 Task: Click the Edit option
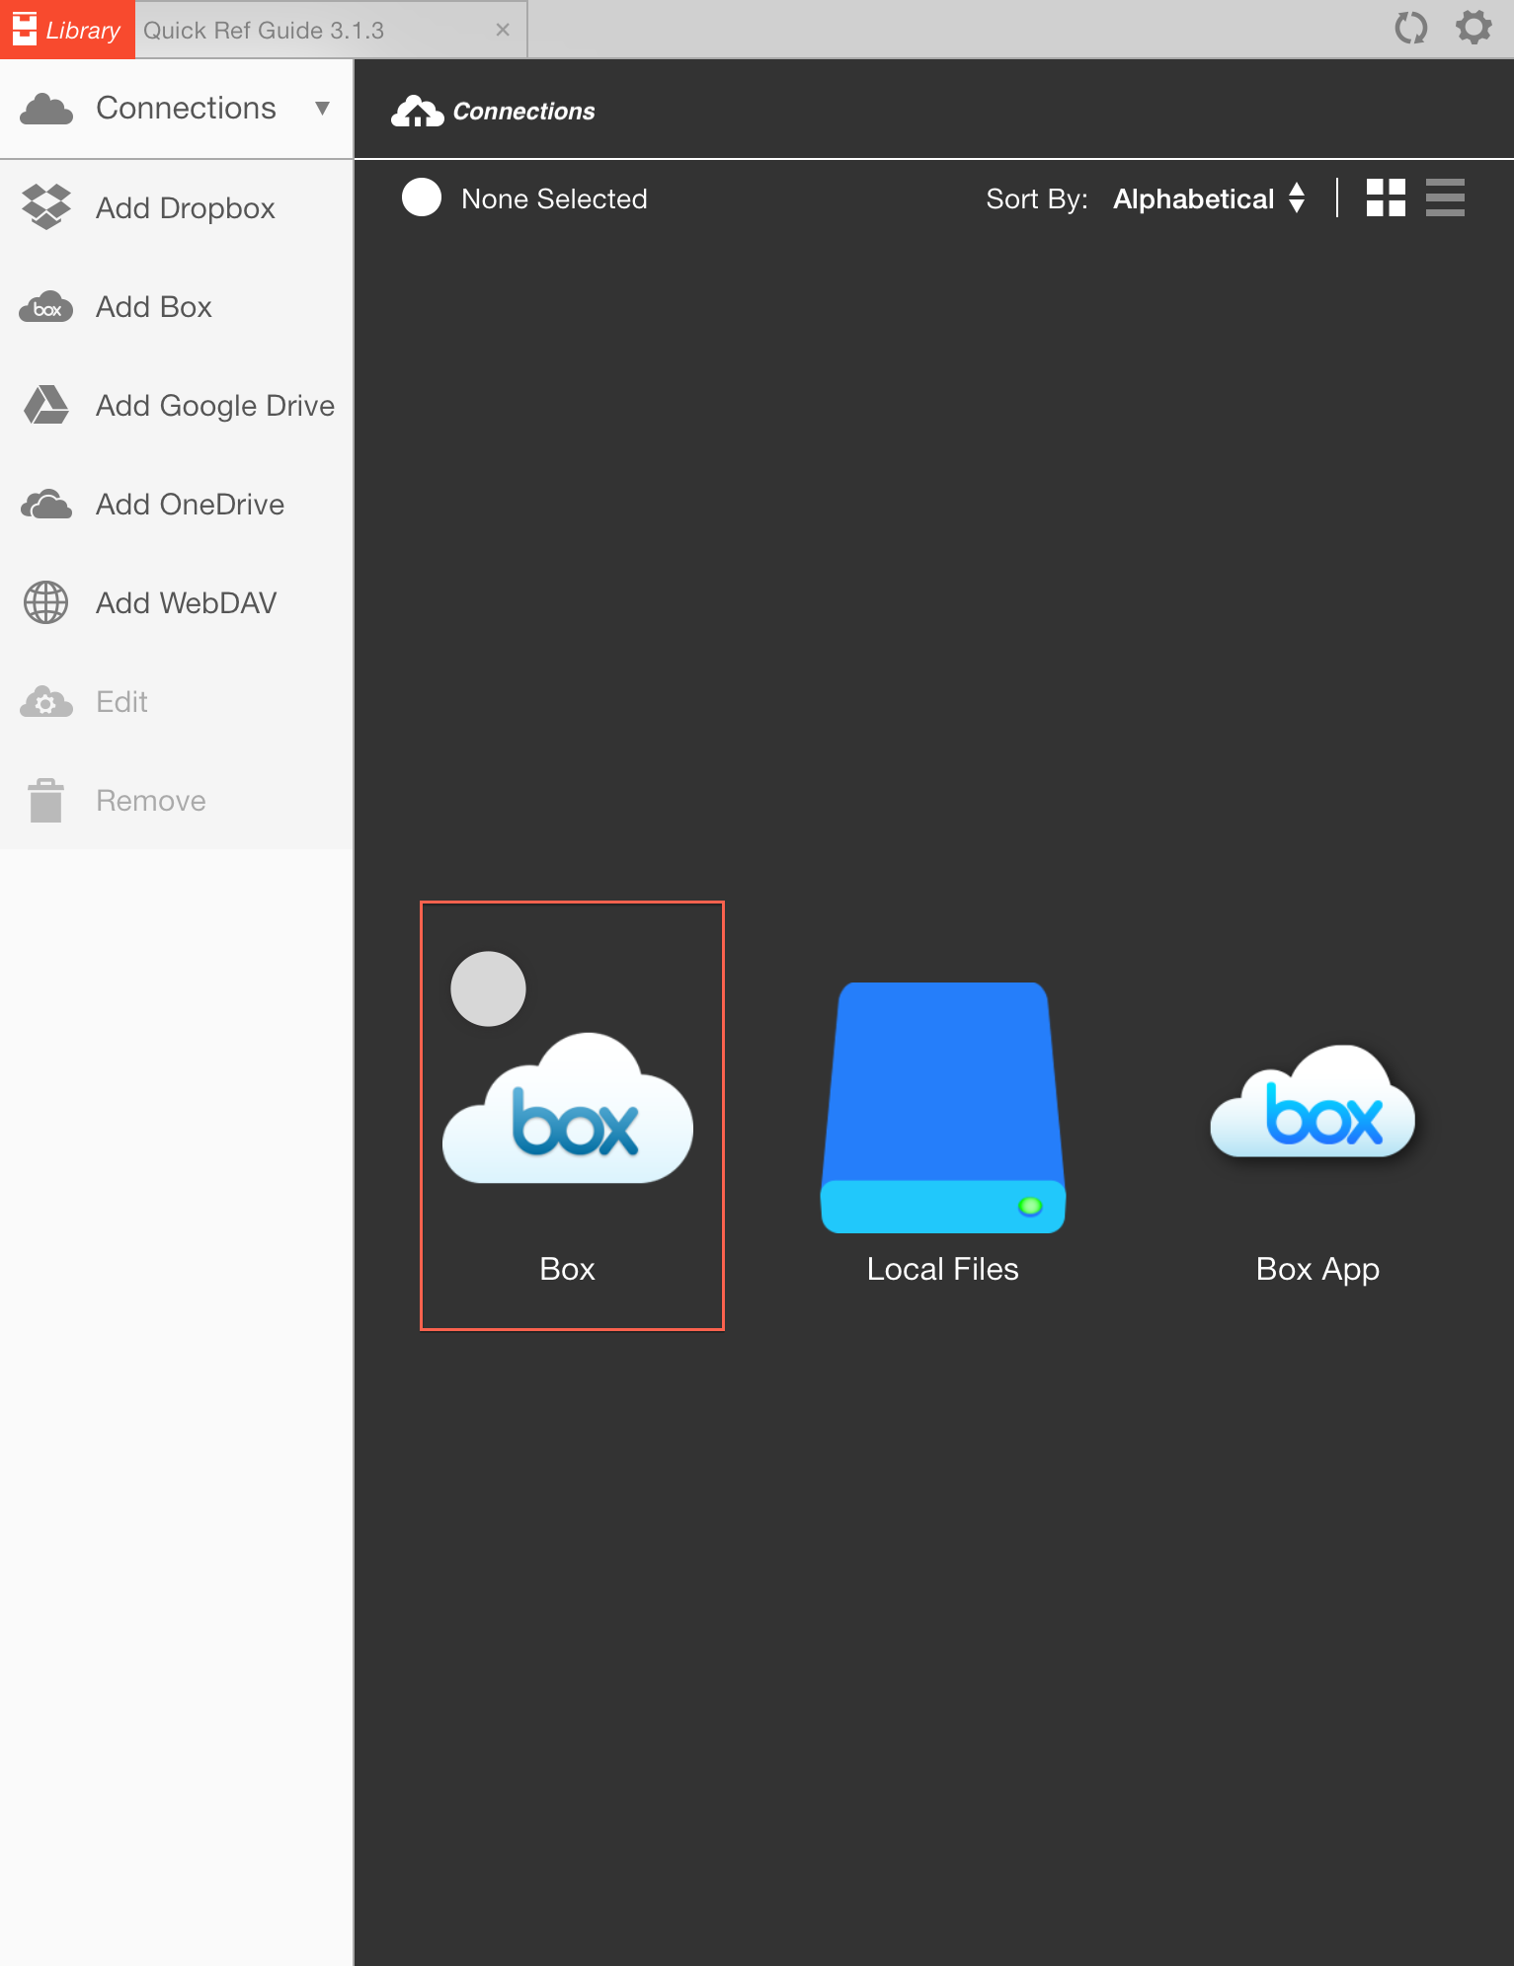pos(121,702)
